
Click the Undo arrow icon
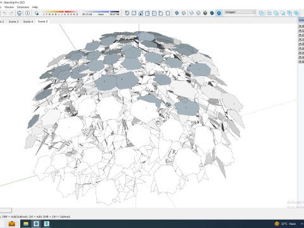click(4, 13)
